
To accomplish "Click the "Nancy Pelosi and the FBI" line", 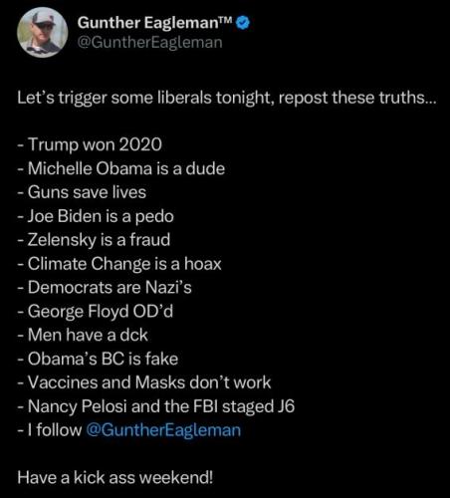I will pyautogui.click(x=156, y=406).
